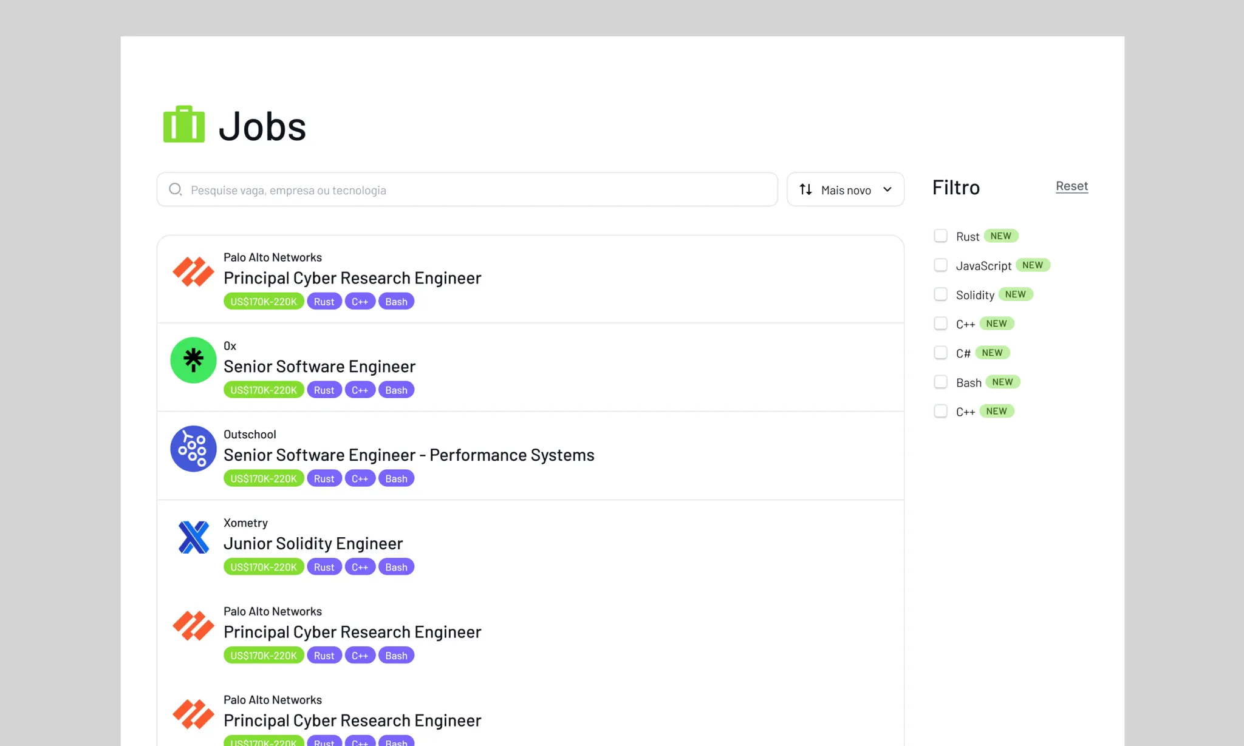
Task: Click the Rust tag on the 0x job
Action: tap(324, 390)
